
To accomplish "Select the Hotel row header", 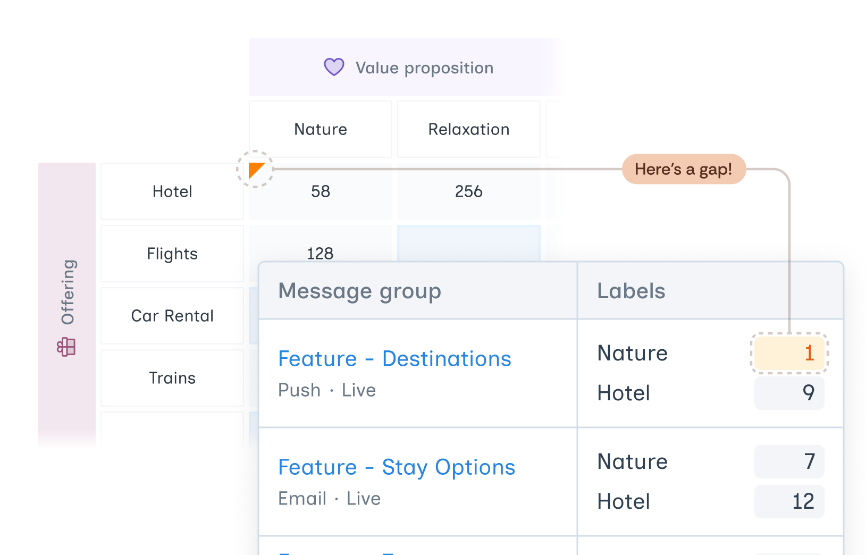I will 172,191.
